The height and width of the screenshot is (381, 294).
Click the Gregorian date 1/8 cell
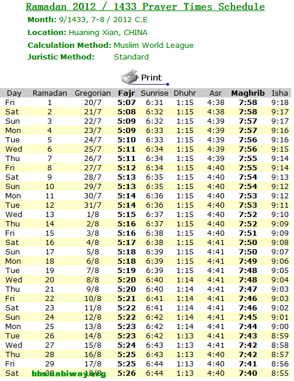pyautogui.click(x=93, y=214)
